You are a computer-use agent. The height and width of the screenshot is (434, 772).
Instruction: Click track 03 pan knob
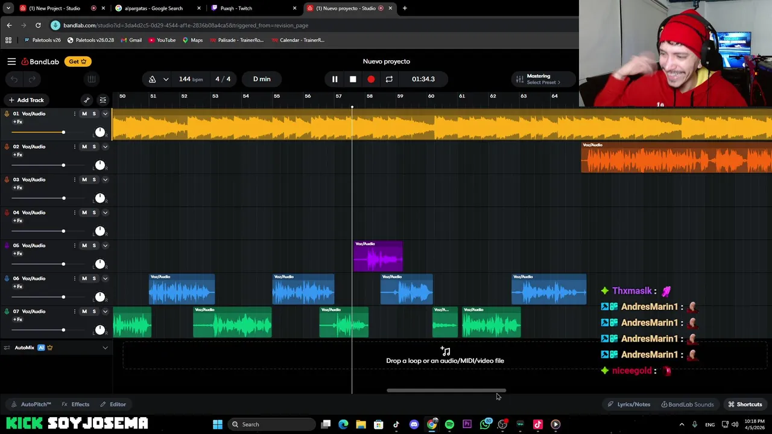pyautogui.click(x=100, y=198)
